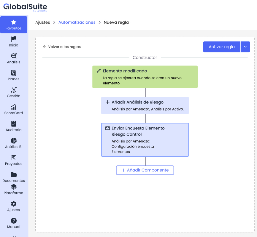This screenshot has width=257, height=237.
Task: Click the envelope icon on Enviar Encuesta
Action: [x=107, y=128]
